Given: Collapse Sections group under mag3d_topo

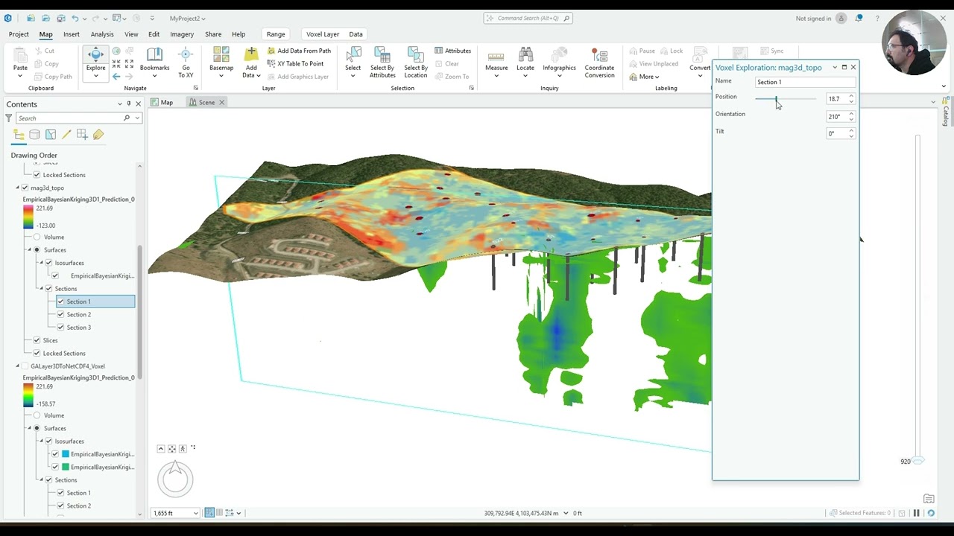Looking at the screenshot, I should [41, 289].
